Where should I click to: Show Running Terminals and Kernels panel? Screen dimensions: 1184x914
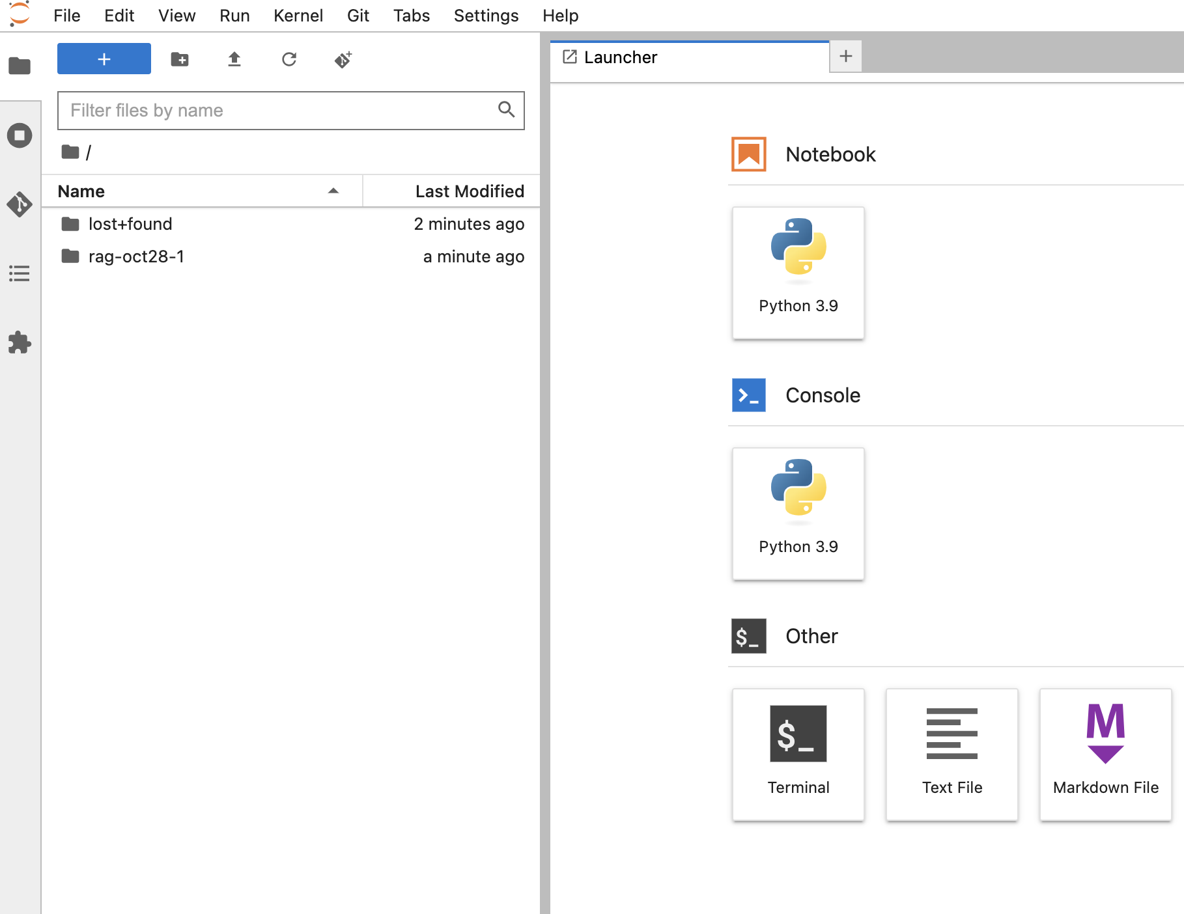(20, 135)
